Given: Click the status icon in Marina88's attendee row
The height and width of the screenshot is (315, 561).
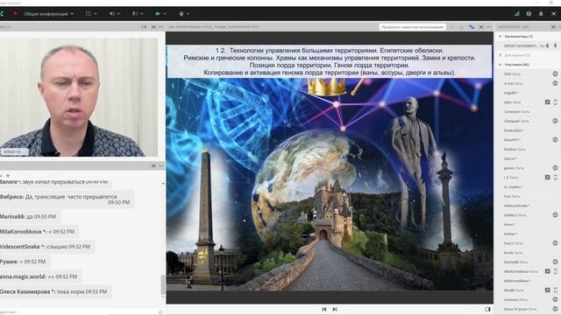Looking at the screenshot, I should point(555,262).
